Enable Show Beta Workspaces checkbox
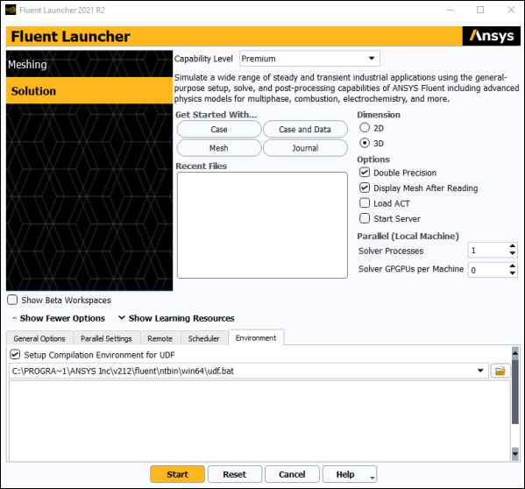The image size is (525, 489). [12, 300]
